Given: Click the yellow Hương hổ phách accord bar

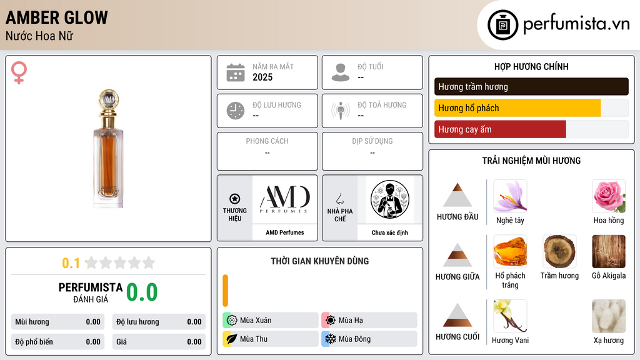Looking at the screenshot, I should tap(517, 108).
